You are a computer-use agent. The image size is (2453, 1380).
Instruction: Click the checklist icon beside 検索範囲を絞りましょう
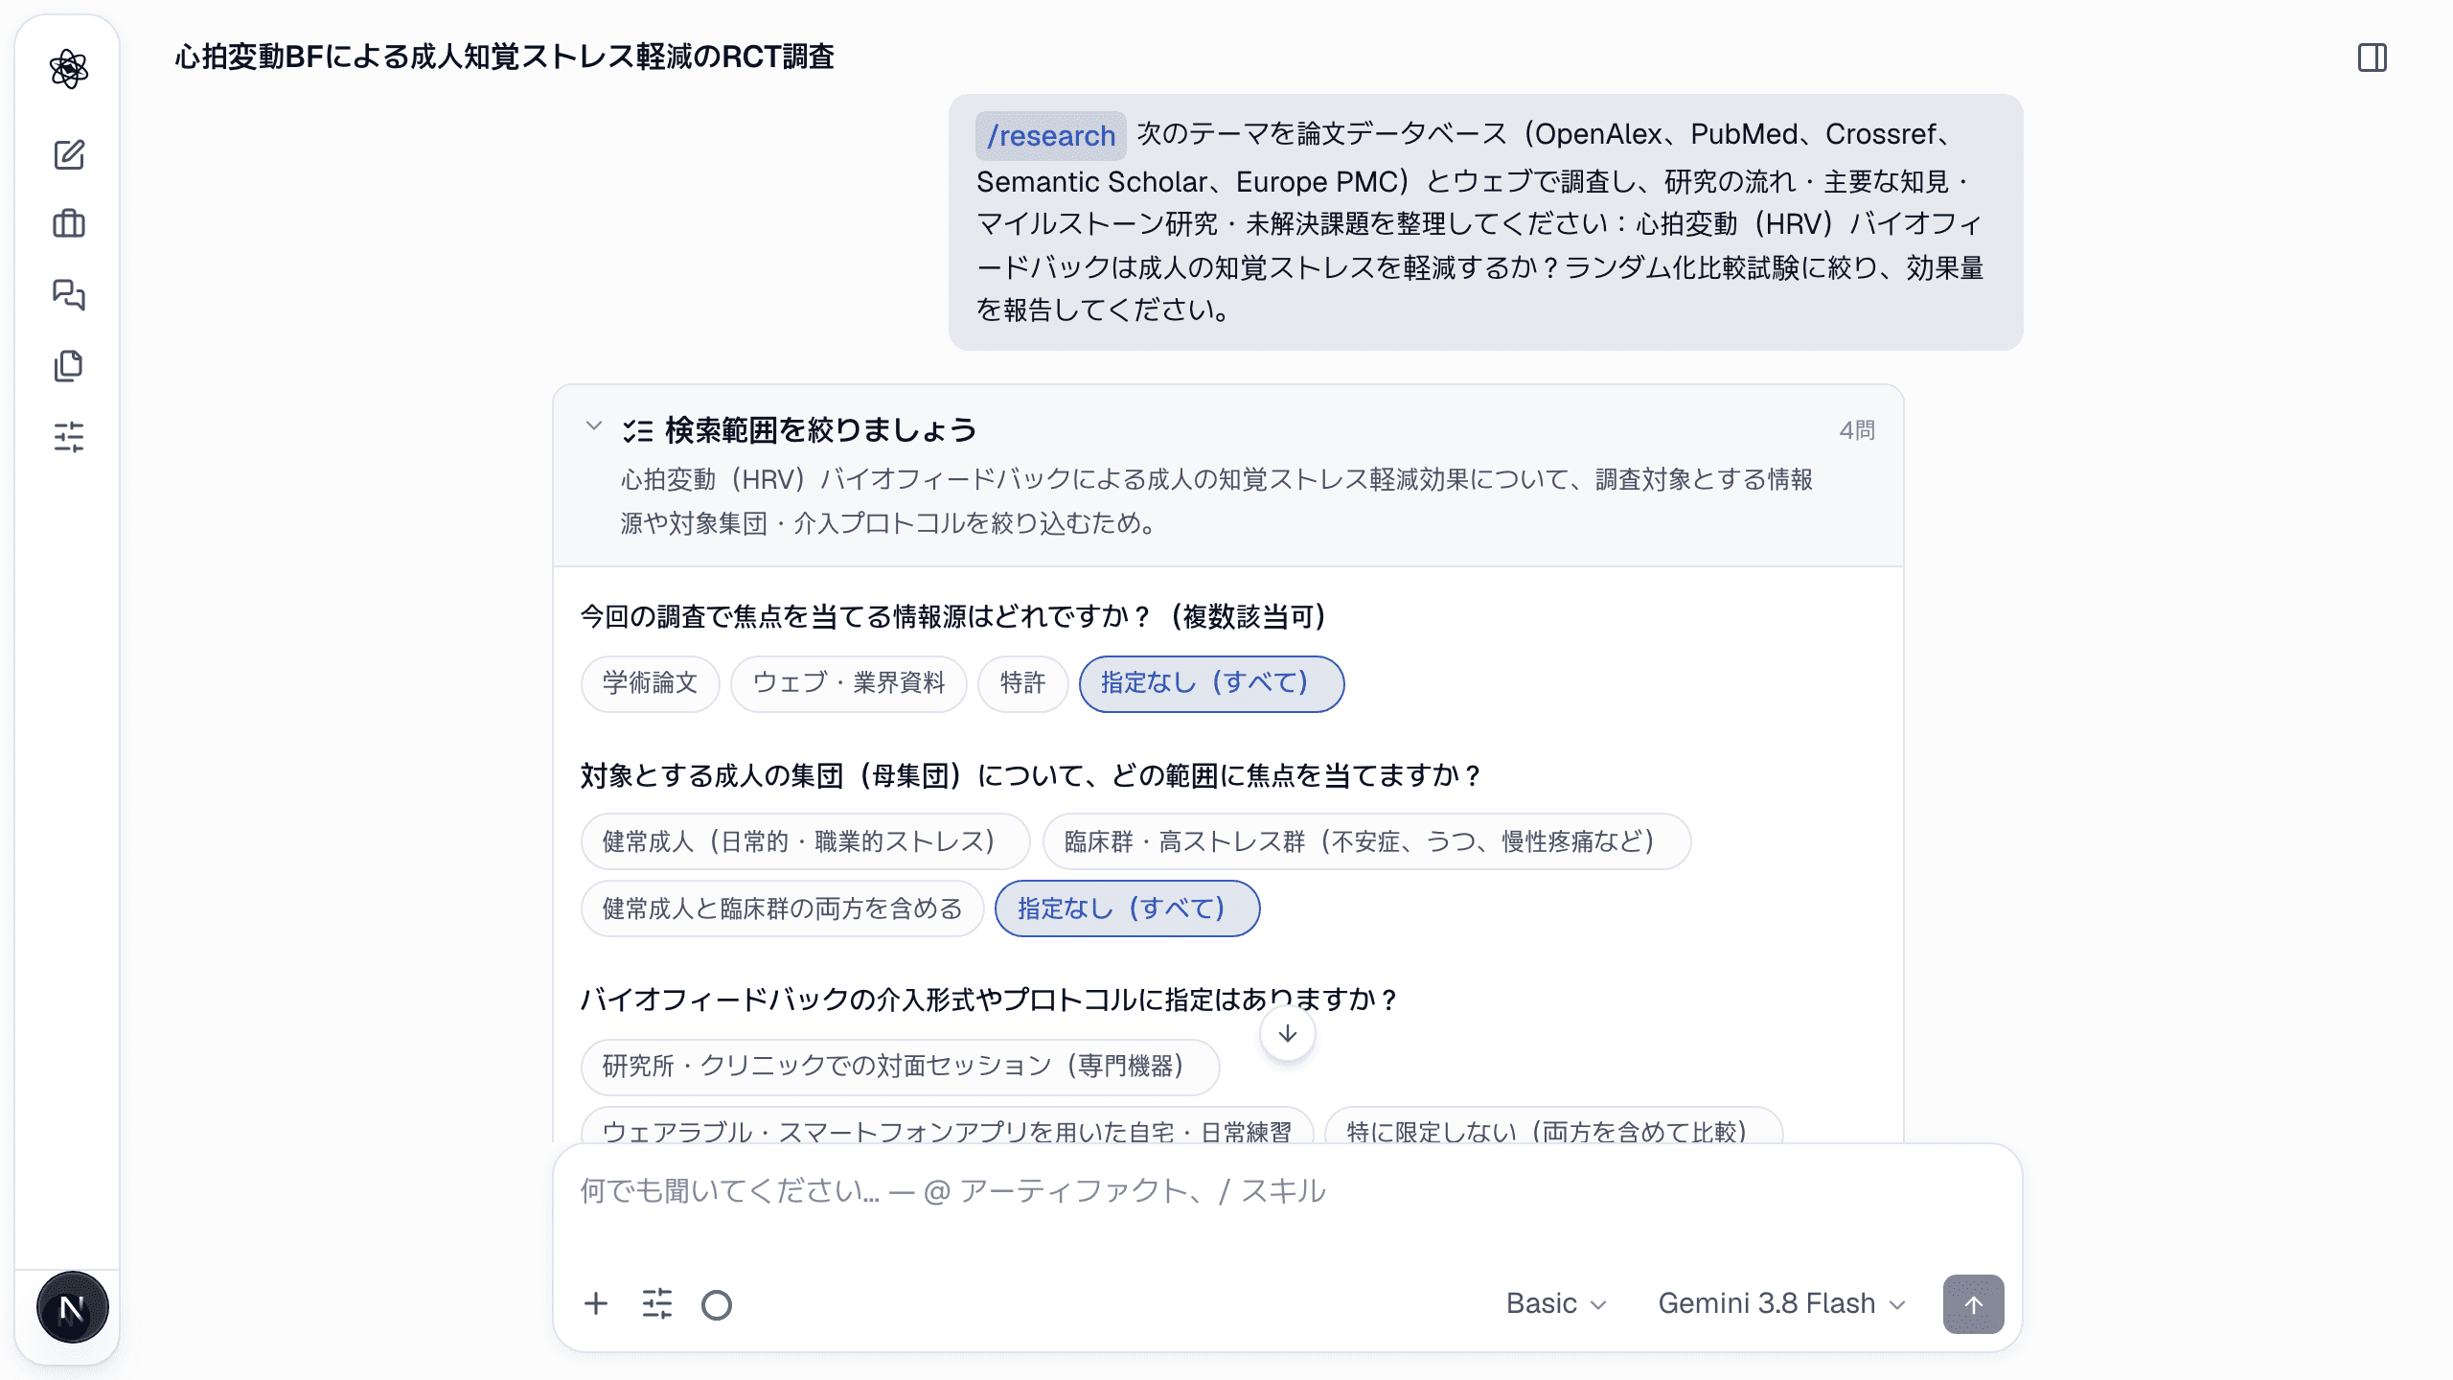tap(638, 430)
